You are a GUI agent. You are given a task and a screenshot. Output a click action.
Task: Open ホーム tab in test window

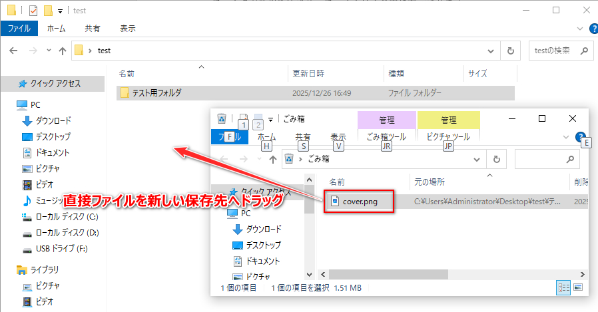point(56,29)
